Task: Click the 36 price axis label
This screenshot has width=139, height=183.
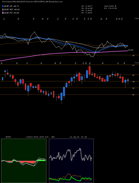Action: point(133,95)
